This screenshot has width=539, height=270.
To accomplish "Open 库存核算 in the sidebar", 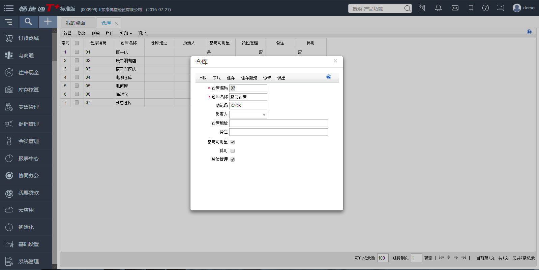I will pos(28,90).
